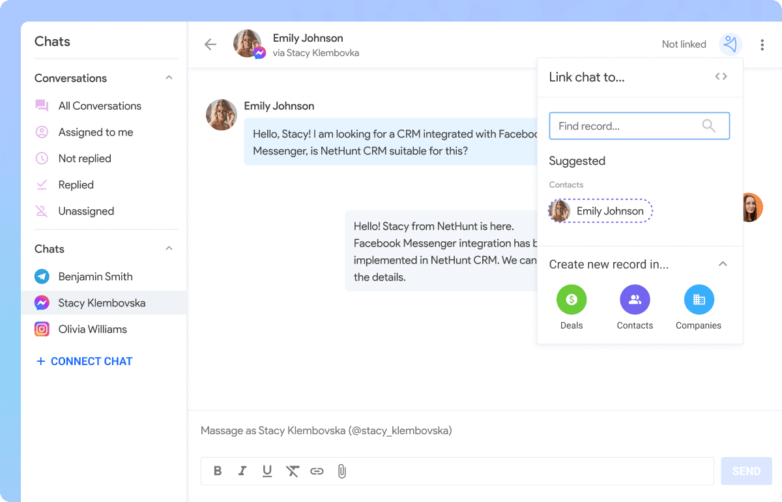Click the CONNECT CHAT link
Screen dimensions: 782x502
click(84, 361)
